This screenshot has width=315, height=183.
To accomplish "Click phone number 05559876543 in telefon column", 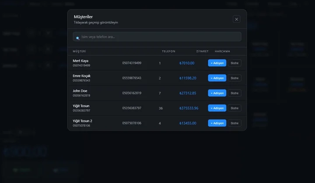I will pos(132,78).
